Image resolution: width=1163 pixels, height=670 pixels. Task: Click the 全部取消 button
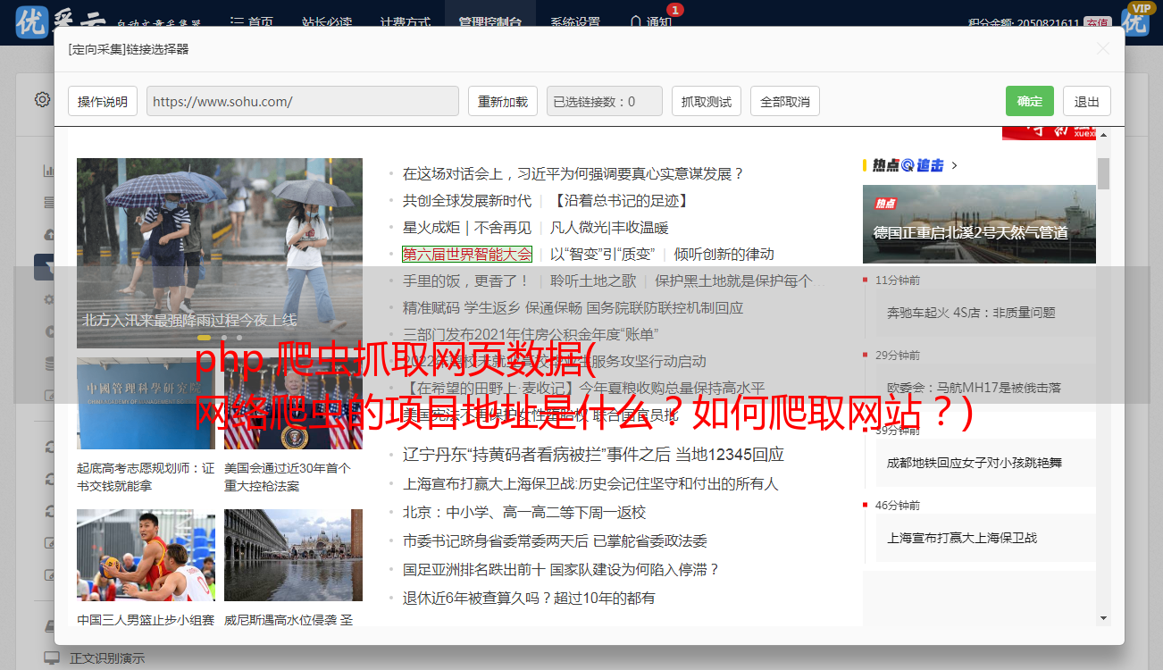coord(784,102)
